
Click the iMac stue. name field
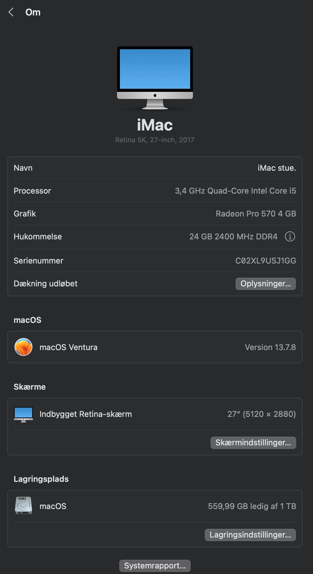(x=276, y=168)
